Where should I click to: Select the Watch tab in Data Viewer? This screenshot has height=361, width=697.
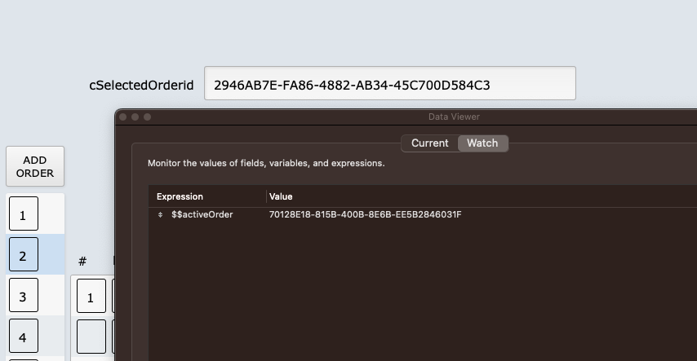pos(482,143)
